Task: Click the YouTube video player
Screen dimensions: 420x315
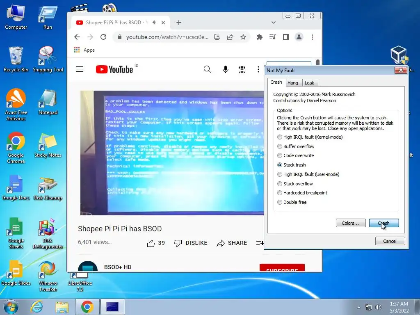Action: pos(172,153)
